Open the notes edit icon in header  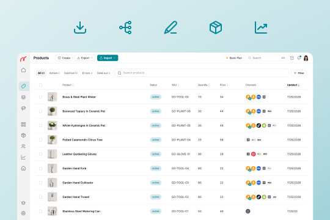pyautogui.click(x=292, y=58)
